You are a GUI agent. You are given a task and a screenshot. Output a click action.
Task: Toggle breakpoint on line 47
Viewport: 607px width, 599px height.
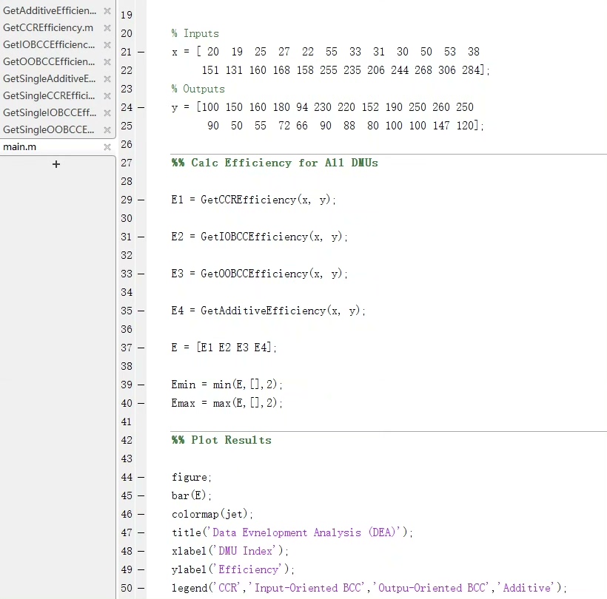[x=141, y=533]
